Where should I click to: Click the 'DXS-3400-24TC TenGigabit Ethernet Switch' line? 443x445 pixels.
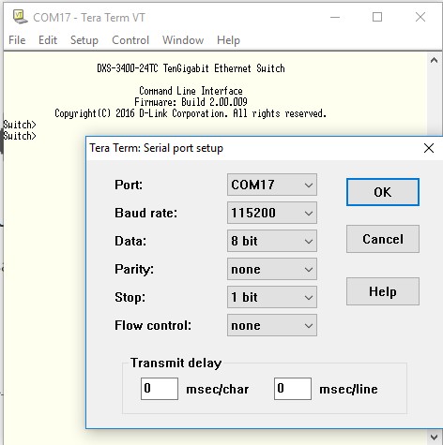pyautogui.click(x=191, y=68)
